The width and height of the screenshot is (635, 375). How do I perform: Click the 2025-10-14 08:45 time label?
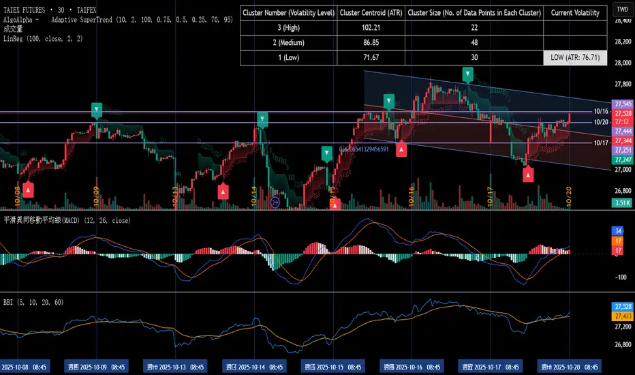tap(254, 367)
